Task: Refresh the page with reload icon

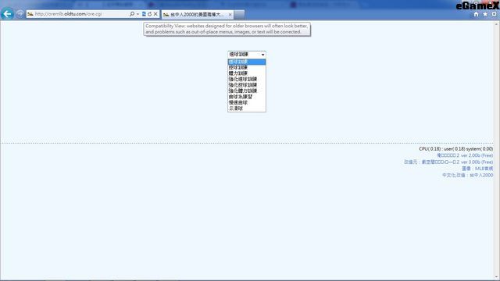Action: tap(149, 14)
